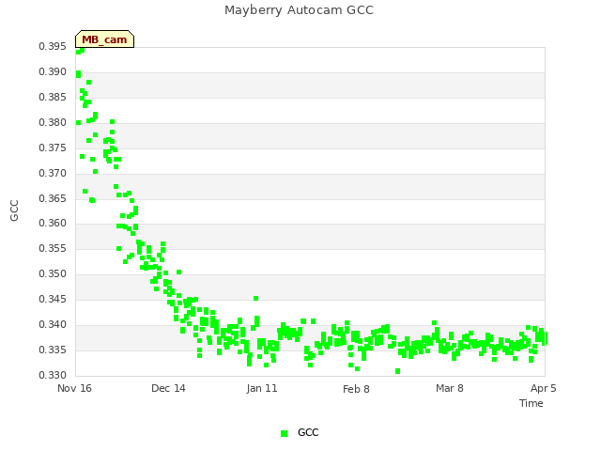The height and width of the screenshot is (451, 601).
Task: Click the lowest data point near 0.331
Action: (397, 371)
